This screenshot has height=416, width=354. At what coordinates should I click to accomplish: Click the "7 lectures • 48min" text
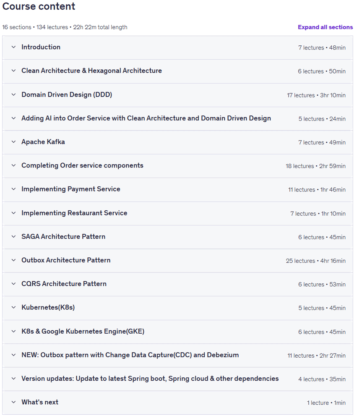[322, 48]
